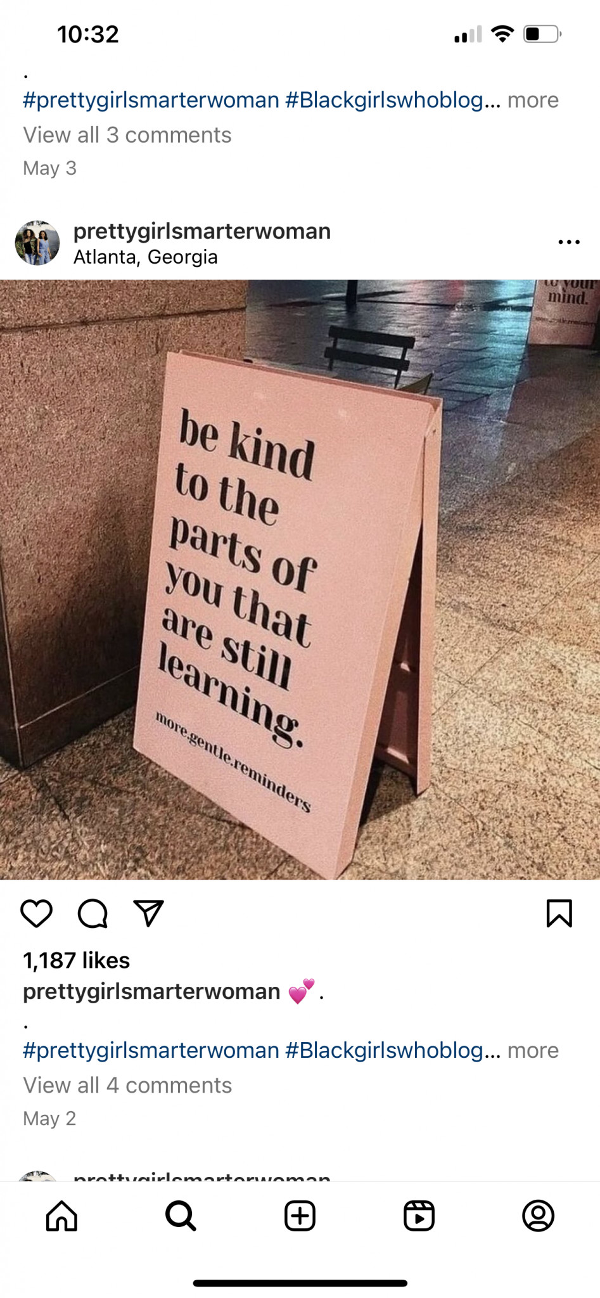600x1298 pixels.
Task: Expand the May 3 caption with 'more'
Action: coord(533,100)
